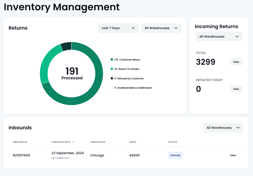Open the Last 7 Days dropdown
Image resolution: width=253 pixels, height=176 pixels.
pos(118,28)
